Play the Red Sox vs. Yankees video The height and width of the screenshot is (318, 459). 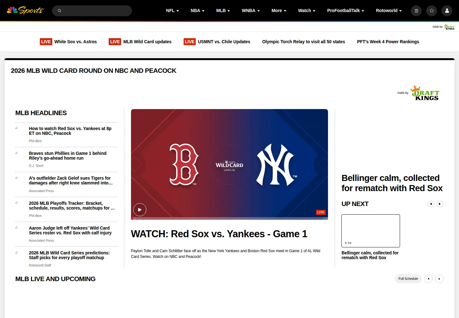[x=140, y=210]
